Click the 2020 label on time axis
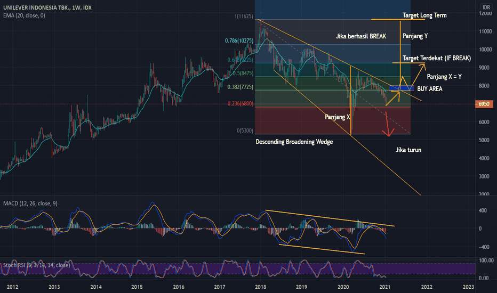 click(x=343, y=287)
